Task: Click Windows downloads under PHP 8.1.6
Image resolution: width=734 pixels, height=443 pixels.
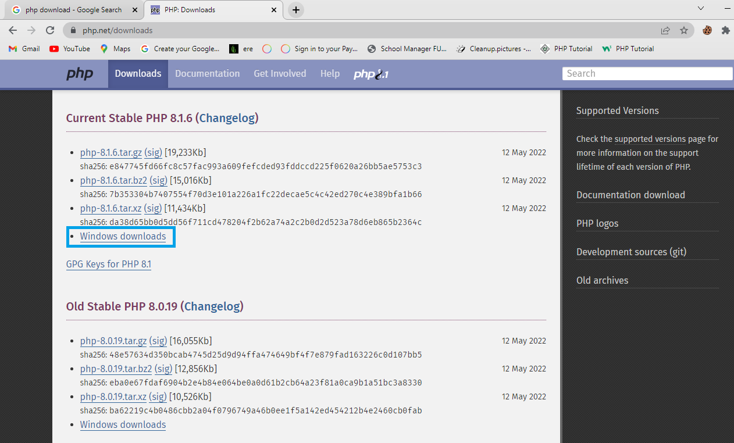Action: click(x=123, y=237)
